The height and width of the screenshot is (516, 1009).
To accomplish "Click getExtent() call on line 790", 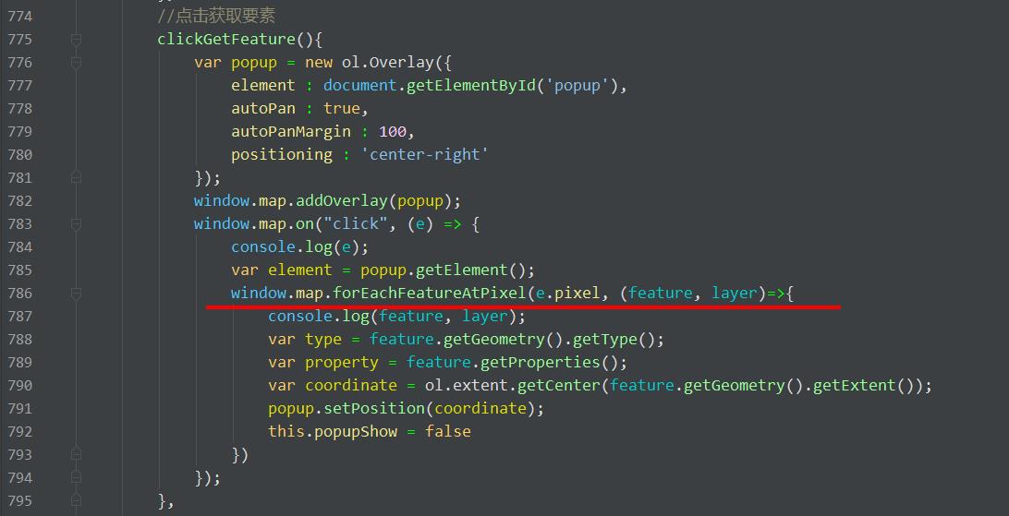I will click(x=864, y=386).
